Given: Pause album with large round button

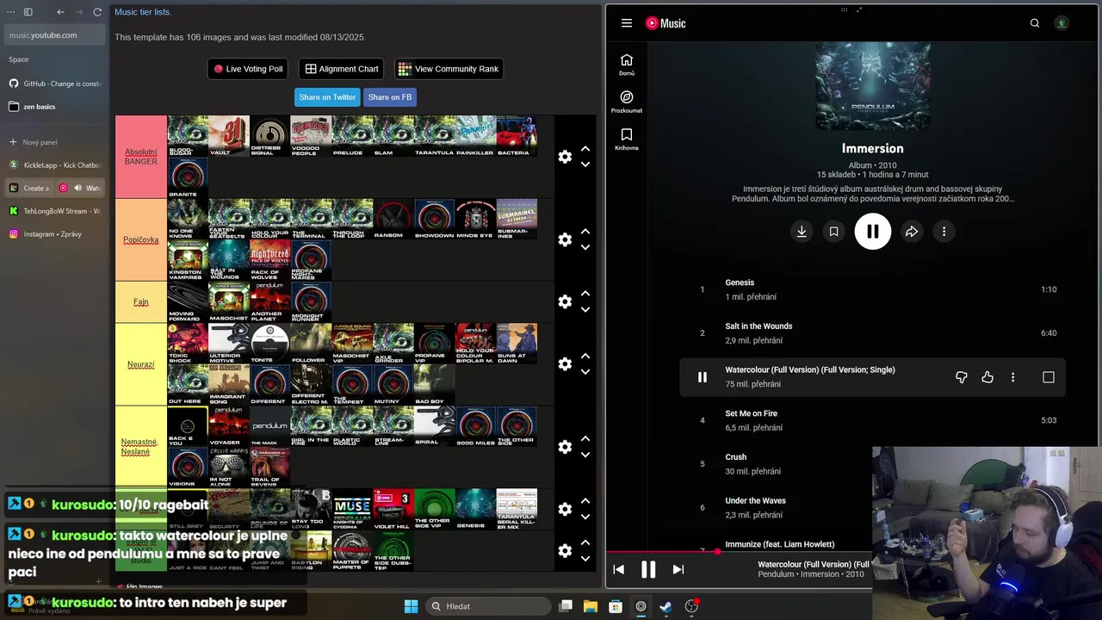Looking at the screenshot, I should click(x=872, y=232).
